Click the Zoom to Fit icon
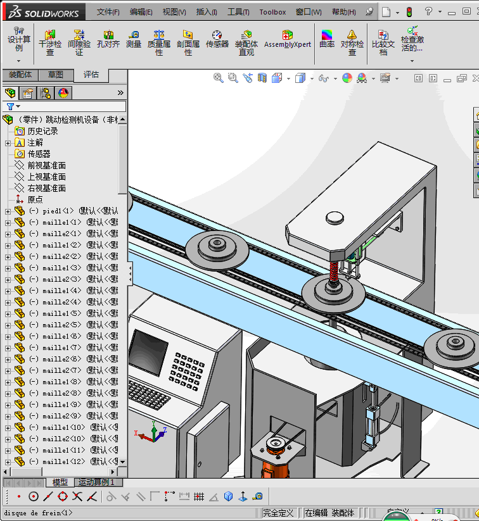The image size is (479, 521). tap(218, 78)
